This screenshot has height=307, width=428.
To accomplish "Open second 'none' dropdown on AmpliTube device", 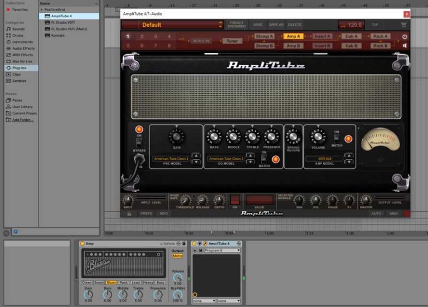I will 228,301.
